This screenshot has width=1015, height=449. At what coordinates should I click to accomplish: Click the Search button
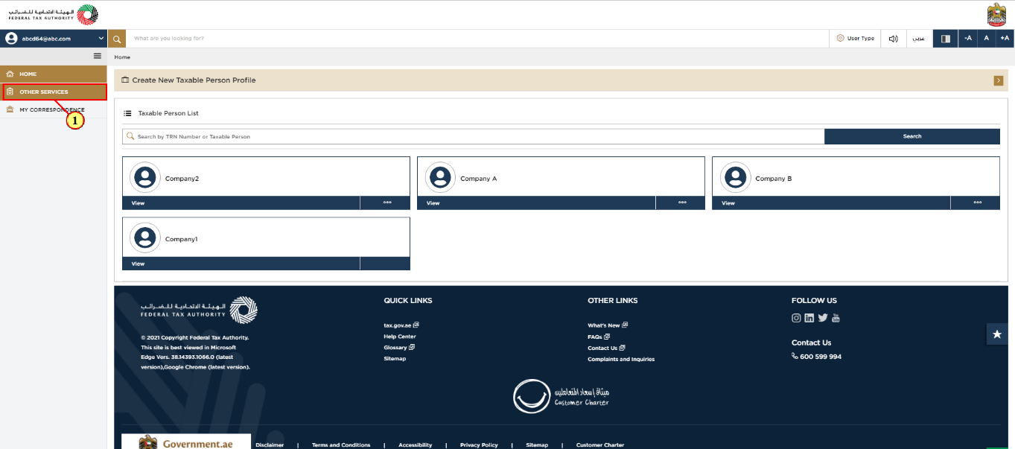(912, 136)
